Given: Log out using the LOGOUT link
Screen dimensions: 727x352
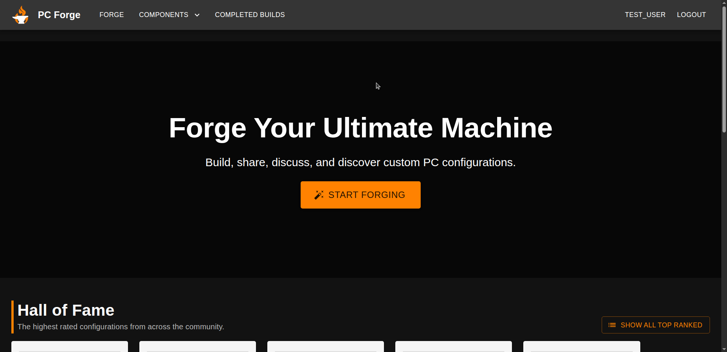Looking at the screenshot, I should coord(691,15).
